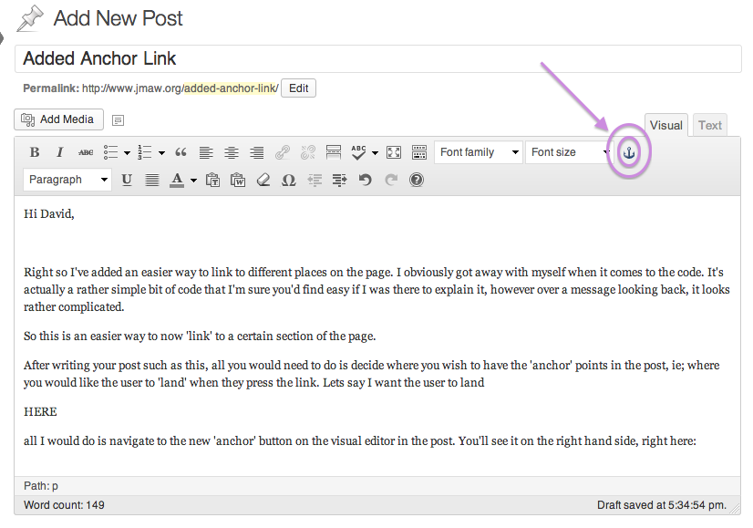Open the Font size dropdown
Screen dimensions: 753x528
pos(569,152)
